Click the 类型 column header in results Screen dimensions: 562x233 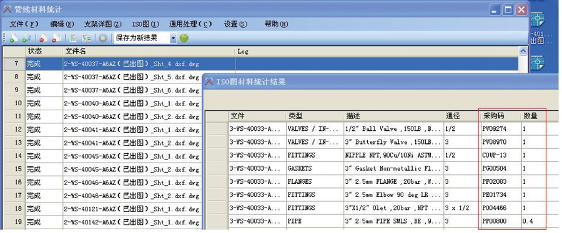(x=314, y=116)
